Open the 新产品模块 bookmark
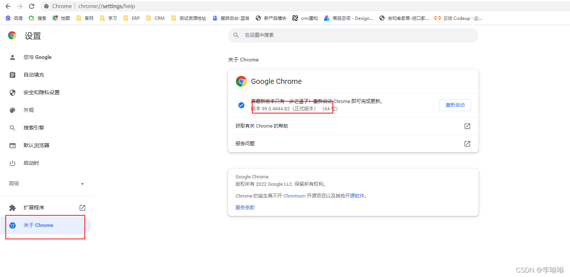 [x=271, y=18]
